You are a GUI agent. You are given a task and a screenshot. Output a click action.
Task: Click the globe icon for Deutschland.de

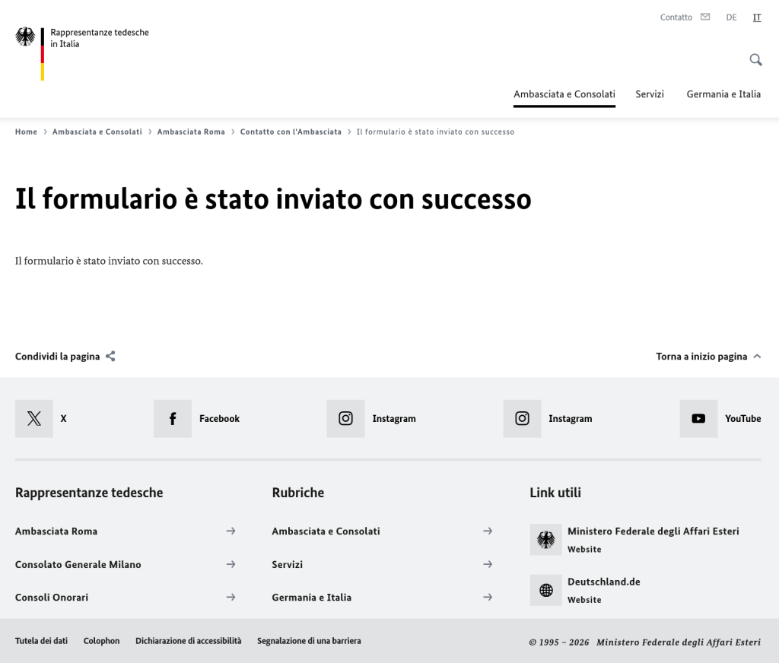coord(545,590)
